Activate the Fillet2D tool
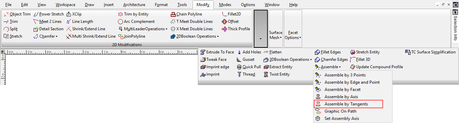The image size is (459, 123). coord(232,14)
